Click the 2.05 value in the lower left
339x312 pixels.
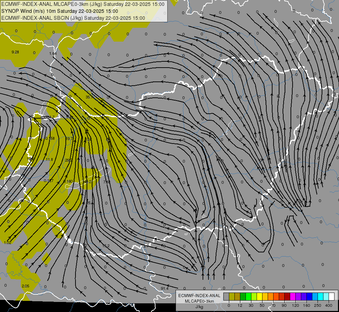[x=26, y=286]
